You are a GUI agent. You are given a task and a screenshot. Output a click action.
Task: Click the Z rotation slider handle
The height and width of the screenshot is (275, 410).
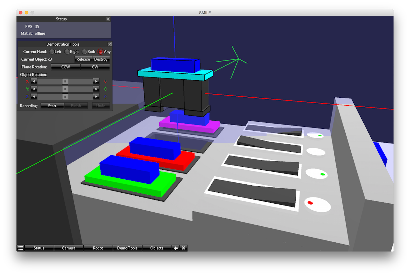65,97
